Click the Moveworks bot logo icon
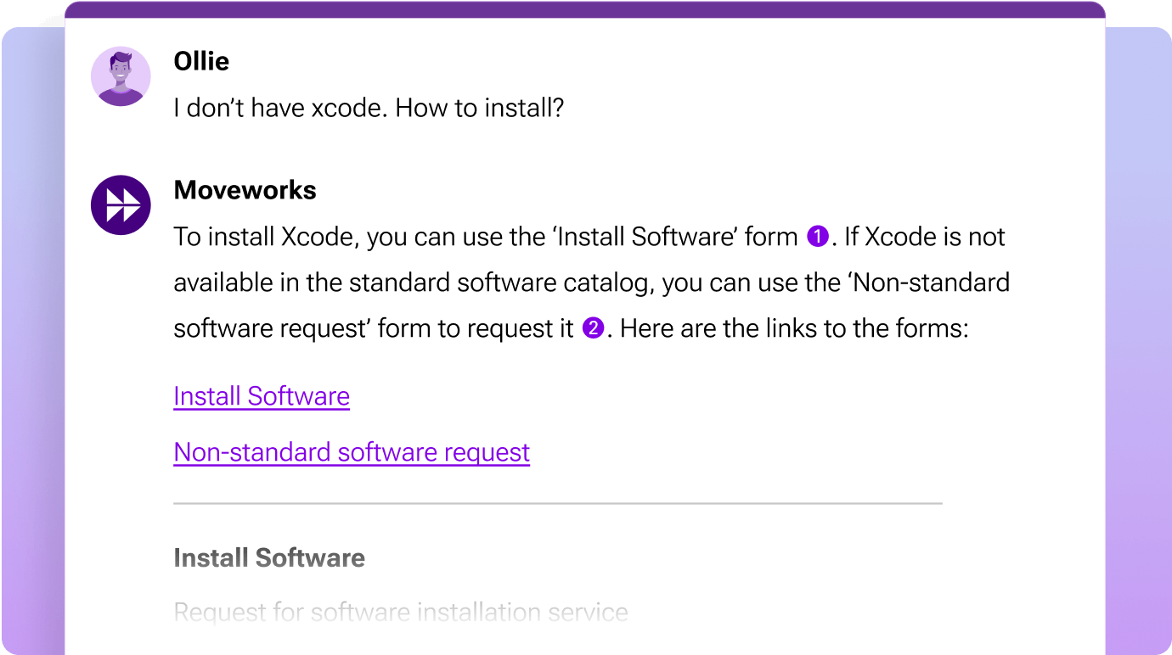Screen dimensions: 1172x655 121,205
